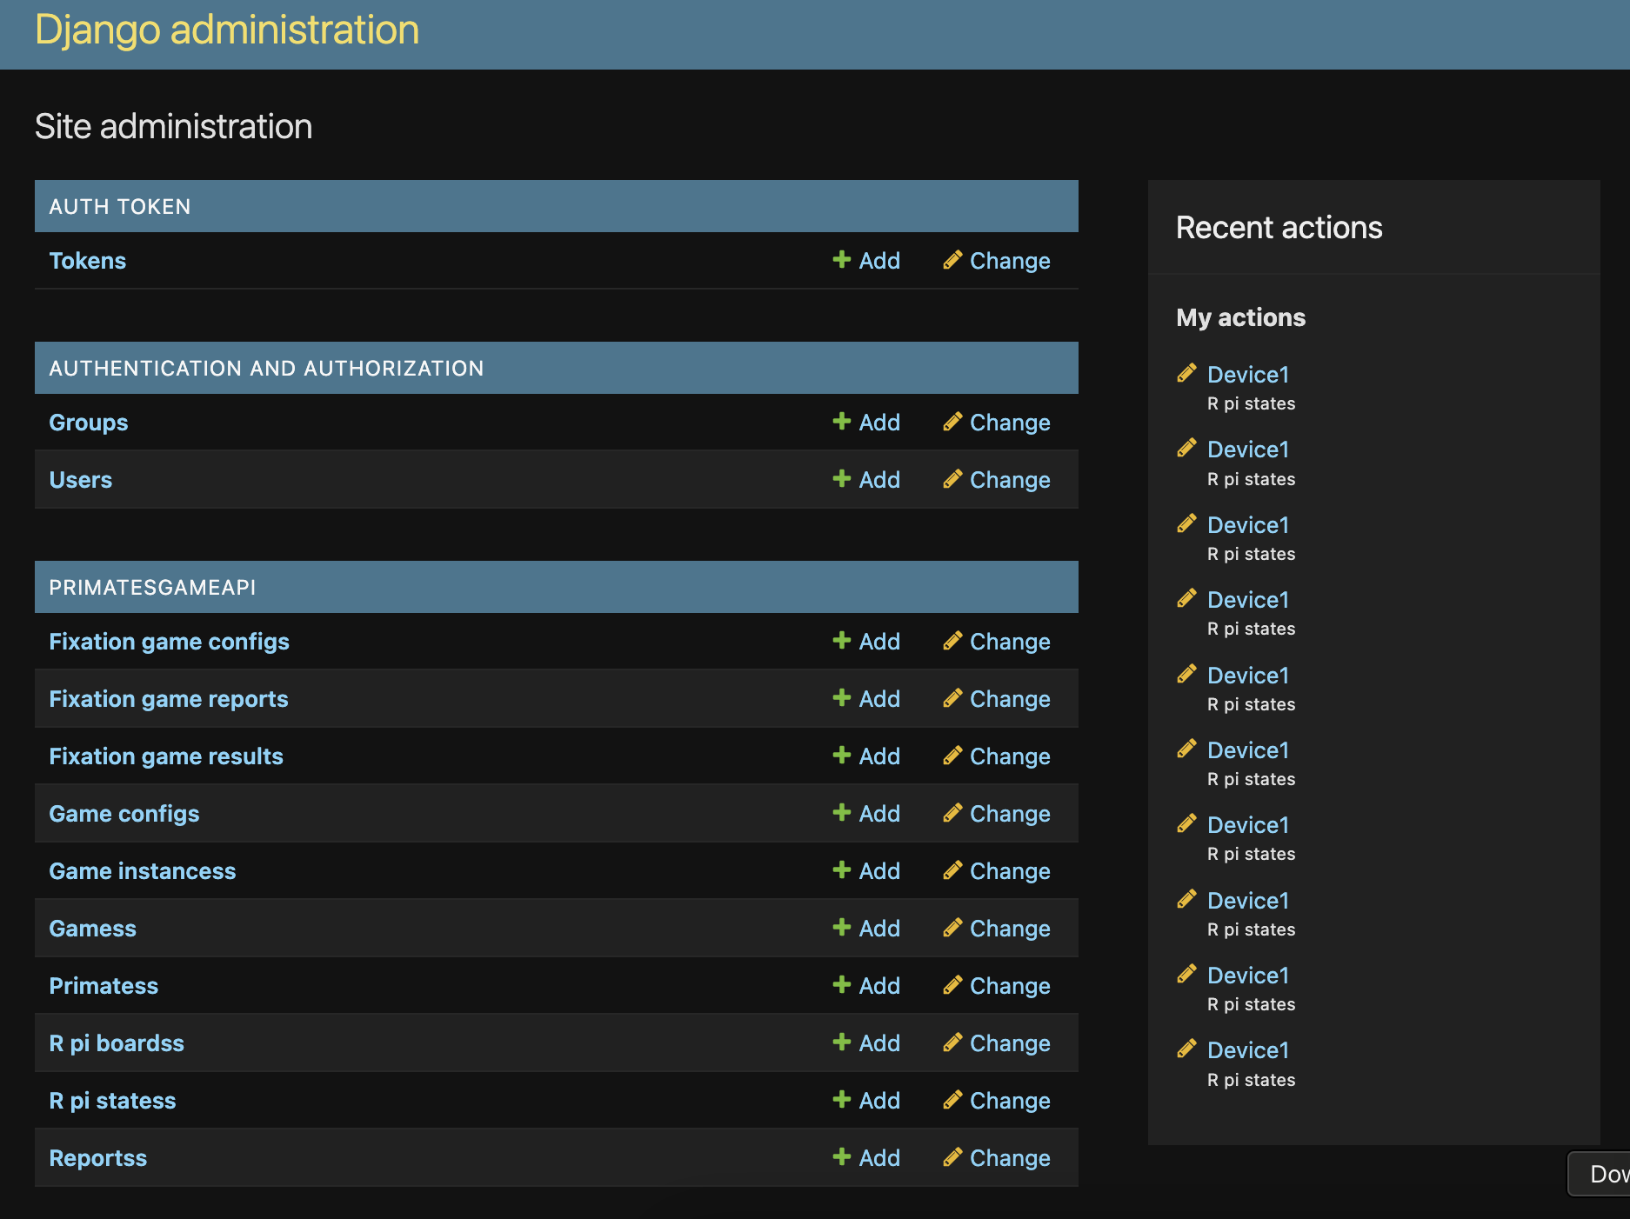The image size is (1630, 1219).
Task: Open the Reportss model list
Action: (x=98, y=1158)
